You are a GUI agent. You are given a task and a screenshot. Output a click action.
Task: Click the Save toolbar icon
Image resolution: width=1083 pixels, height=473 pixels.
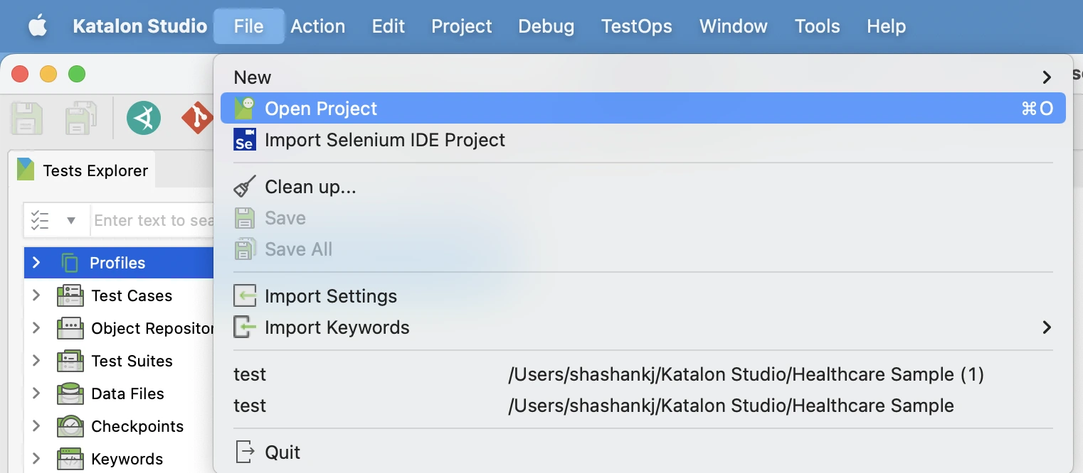click(x=26, y=118)
